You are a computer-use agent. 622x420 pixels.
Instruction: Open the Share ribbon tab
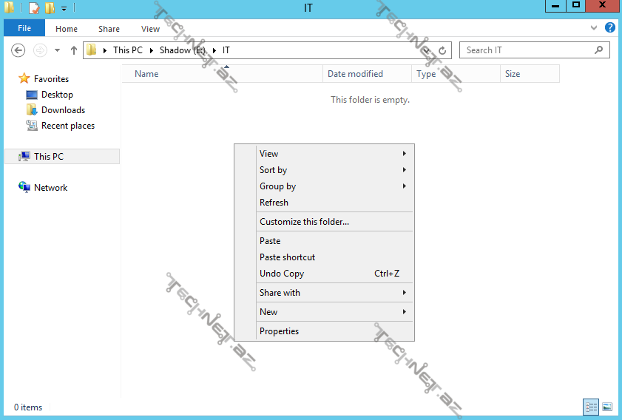(109, 29)
